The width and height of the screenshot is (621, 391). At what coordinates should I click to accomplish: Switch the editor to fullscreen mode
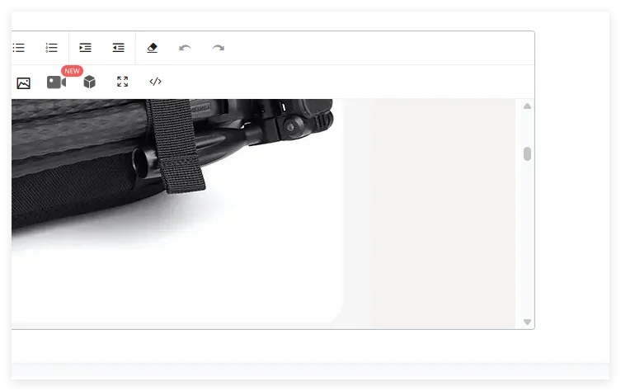122,82
